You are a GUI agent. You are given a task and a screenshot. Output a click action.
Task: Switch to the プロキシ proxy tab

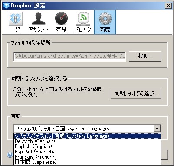[83, 22]
